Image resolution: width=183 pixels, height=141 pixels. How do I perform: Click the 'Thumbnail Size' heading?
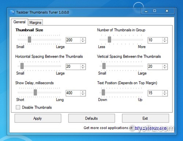29,30
